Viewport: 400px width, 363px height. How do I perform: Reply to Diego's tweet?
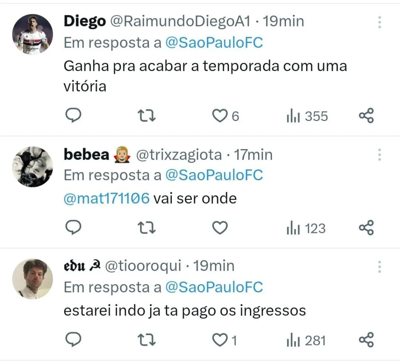[72, 116]
